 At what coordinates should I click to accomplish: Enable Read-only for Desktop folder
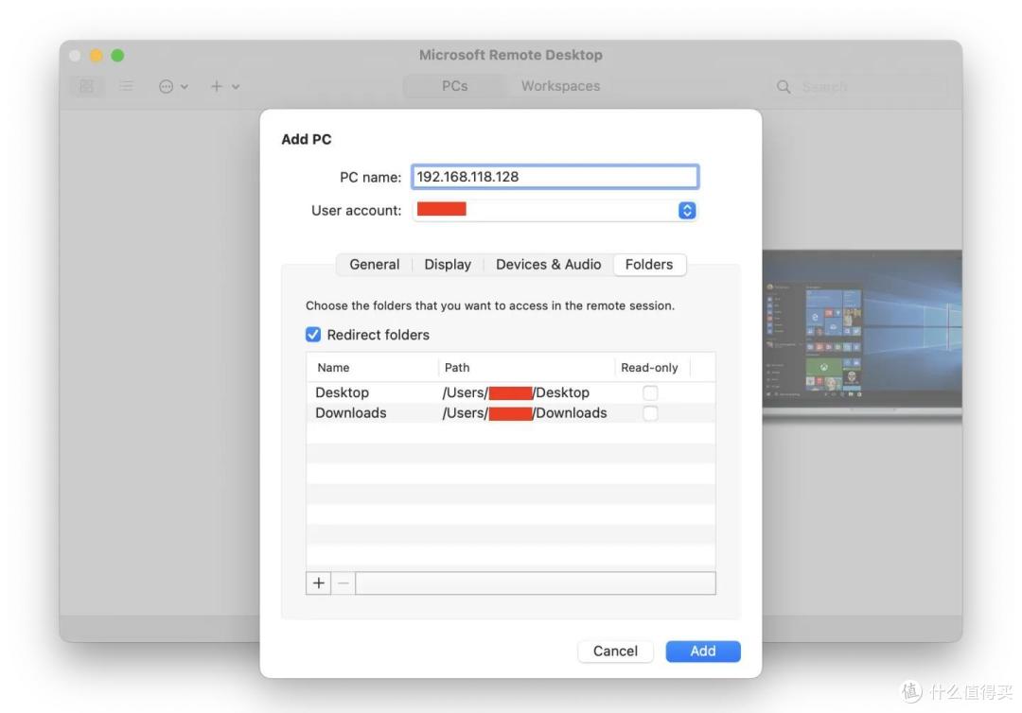click(650, 392)
